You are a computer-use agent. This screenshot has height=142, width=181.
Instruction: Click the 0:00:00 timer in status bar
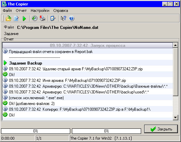point(8,138)
